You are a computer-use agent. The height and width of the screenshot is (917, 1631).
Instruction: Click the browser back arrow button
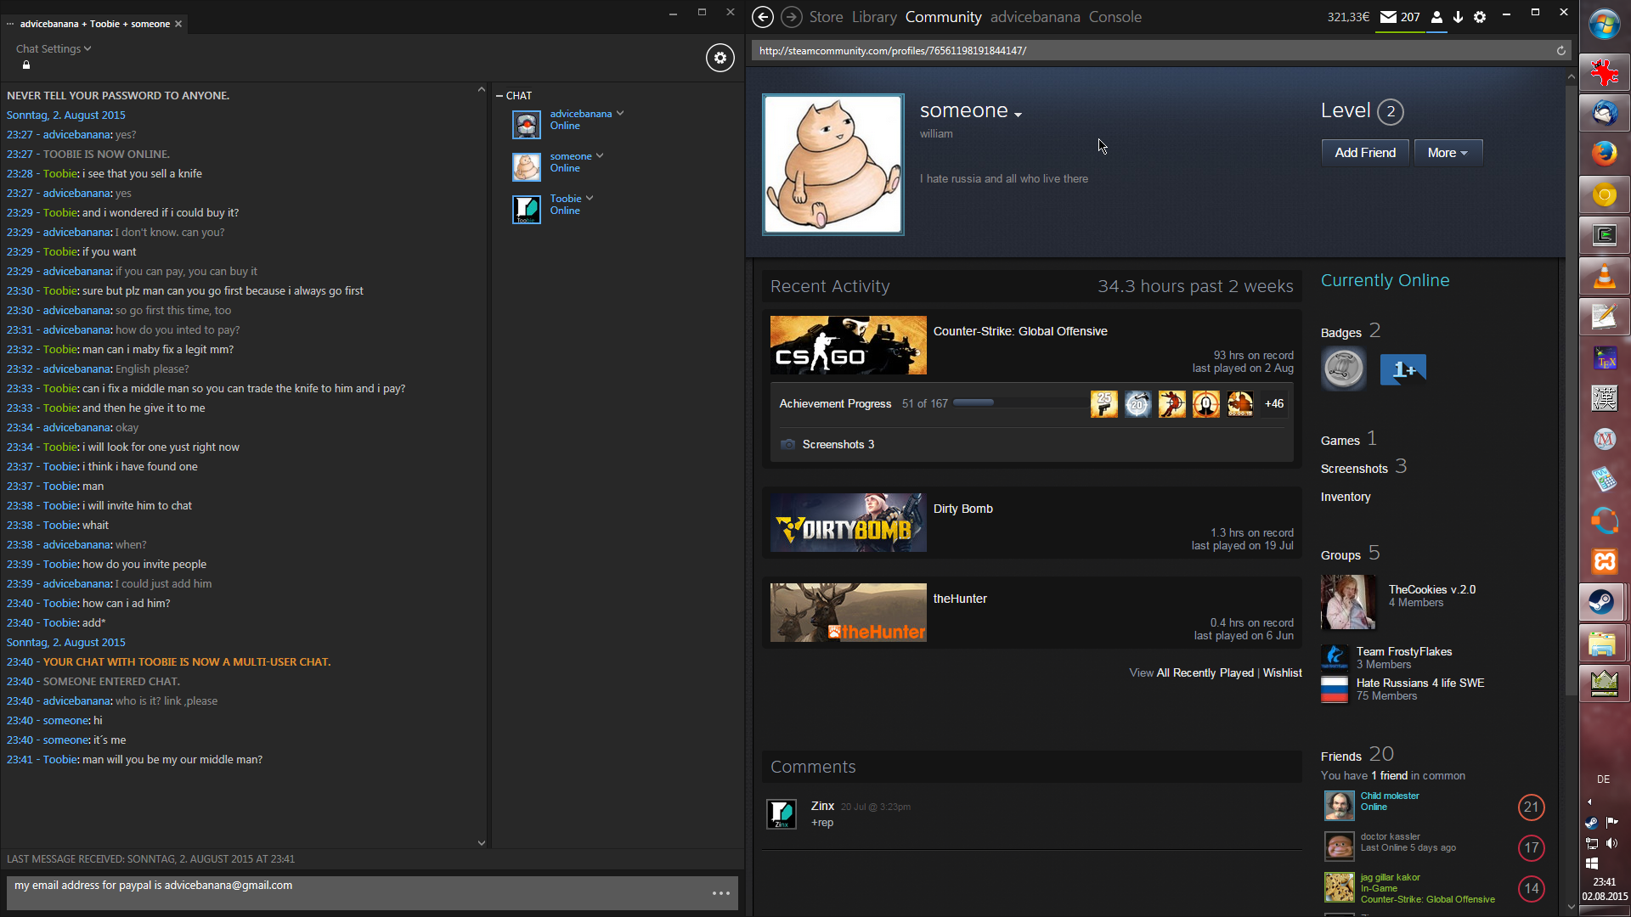(x=762, y=17)
